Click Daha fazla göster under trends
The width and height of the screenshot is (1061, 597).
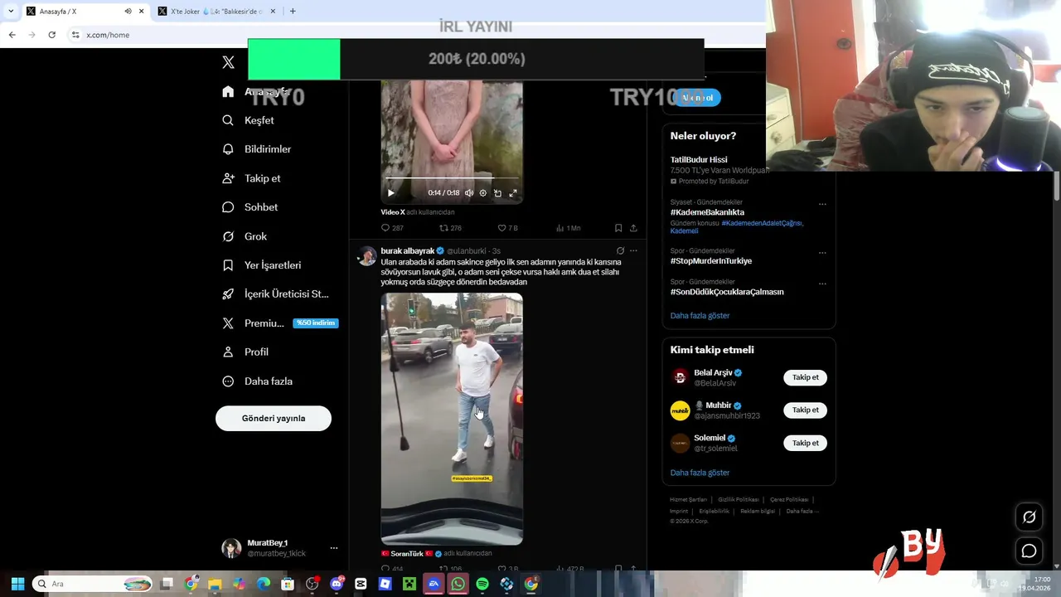pyautogui.click(x=700, y=316)
